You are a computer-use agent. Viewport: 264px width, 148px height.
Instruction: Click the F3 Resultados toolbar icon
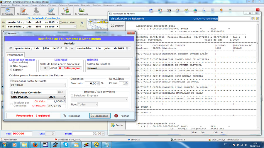tap(23, 11)
